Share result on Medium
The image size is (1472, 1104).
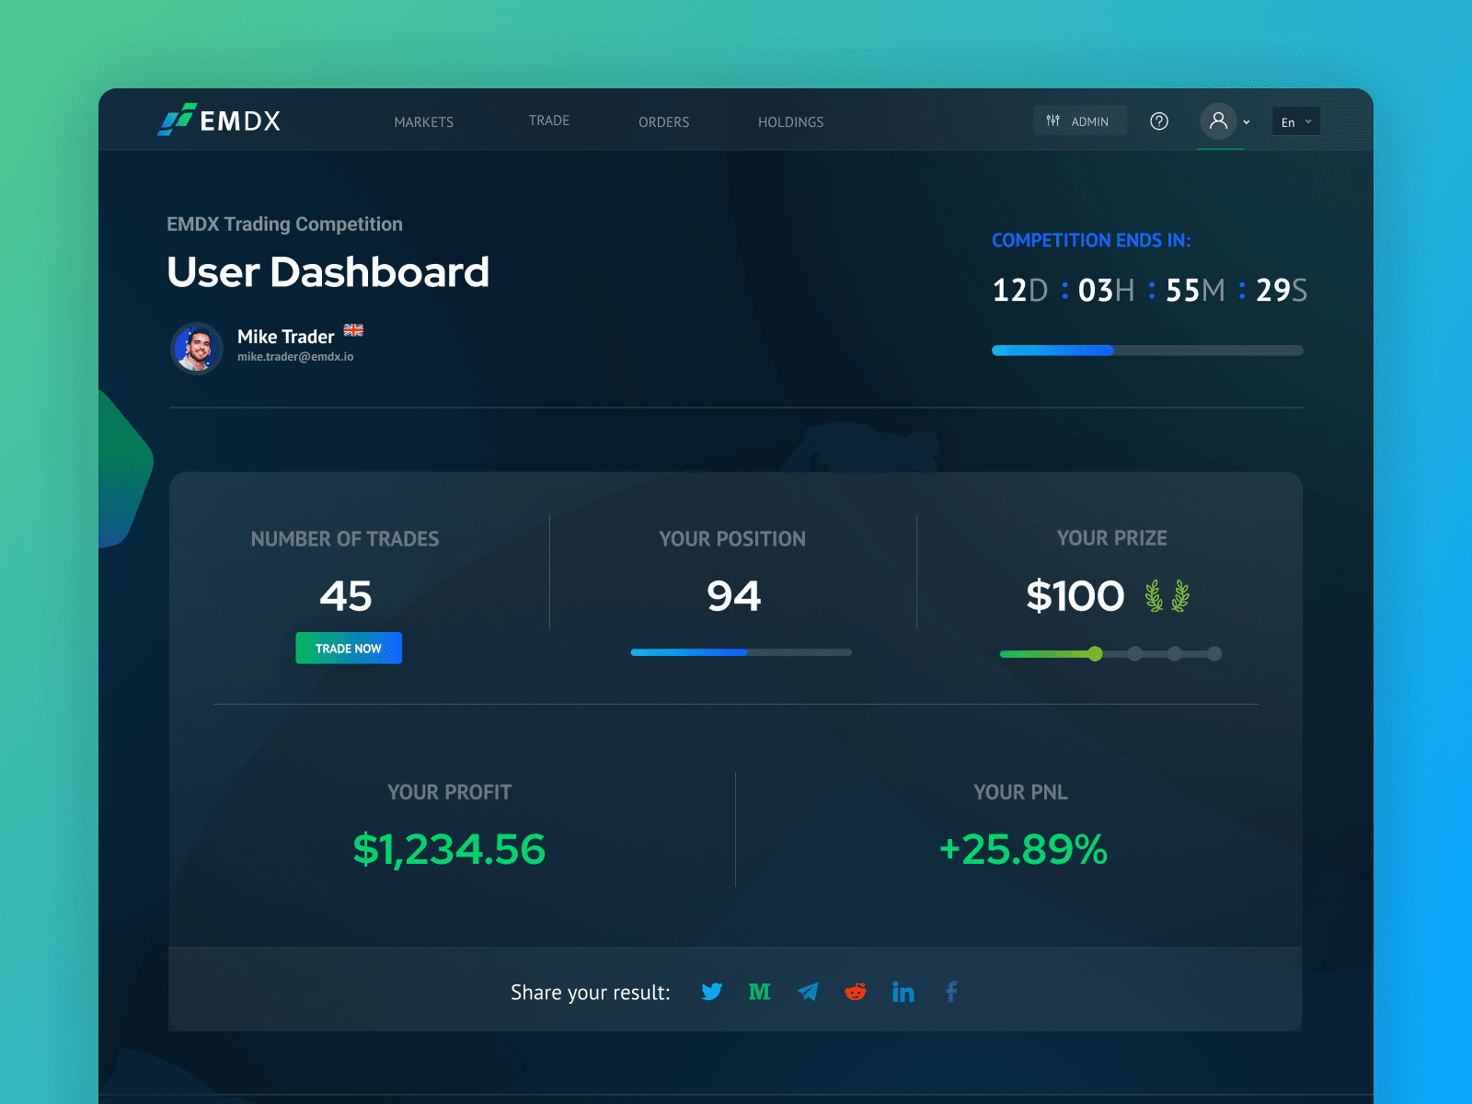point(759,992)
